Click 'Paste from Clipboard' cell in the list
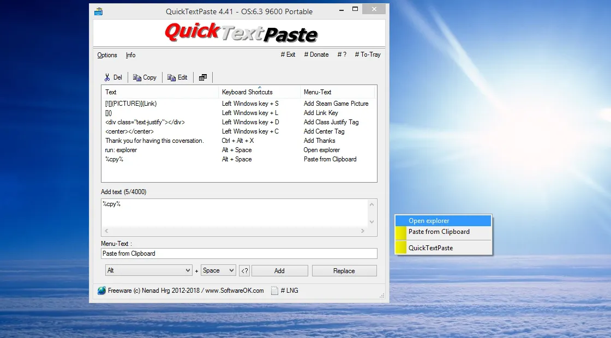Viewport: 611px width, 338px height. click(330, 159)
